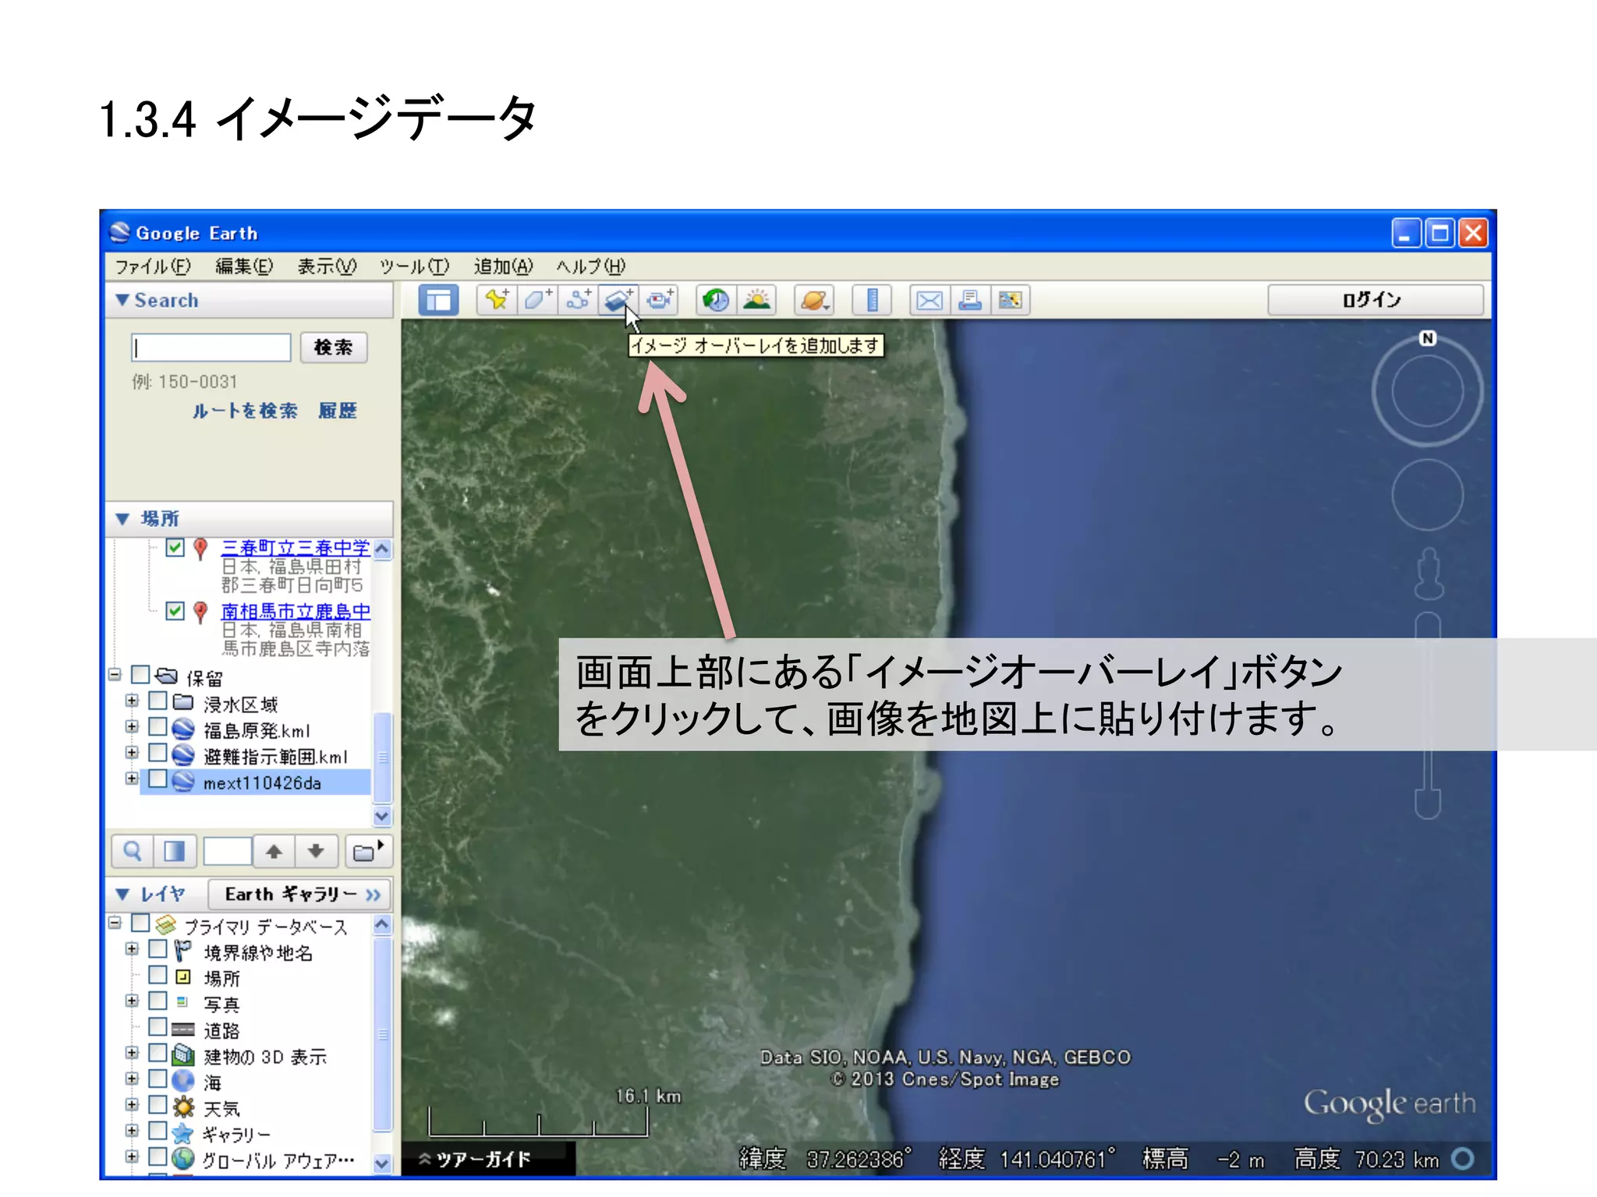The image size is (1597, 1197).
Task: Expand the 建物の 3D 表示 node
Action: click(x=132, y=1053)
